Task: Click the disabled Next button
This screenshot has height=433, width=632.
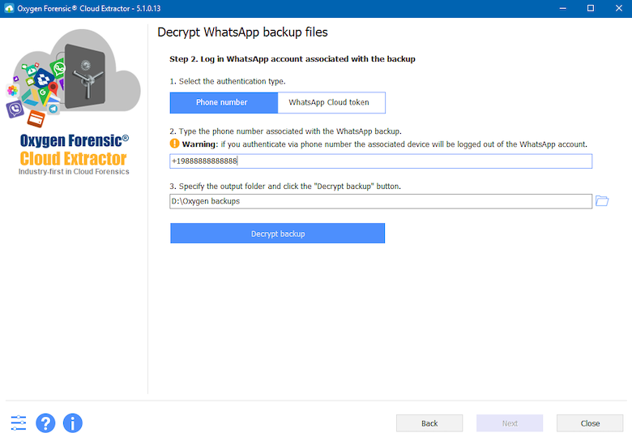Action: pyautogui.click(x=510, y=423)
